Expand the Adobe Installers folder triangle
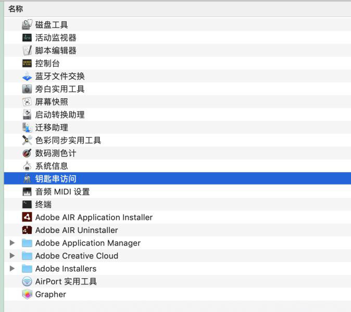 click(x=12, y=268)
